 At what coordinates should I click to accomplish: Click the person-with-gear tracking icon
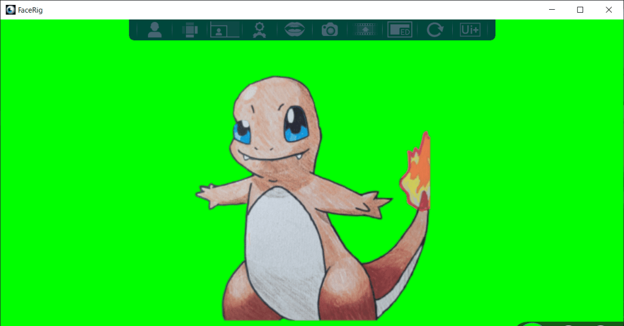[260, 30]
